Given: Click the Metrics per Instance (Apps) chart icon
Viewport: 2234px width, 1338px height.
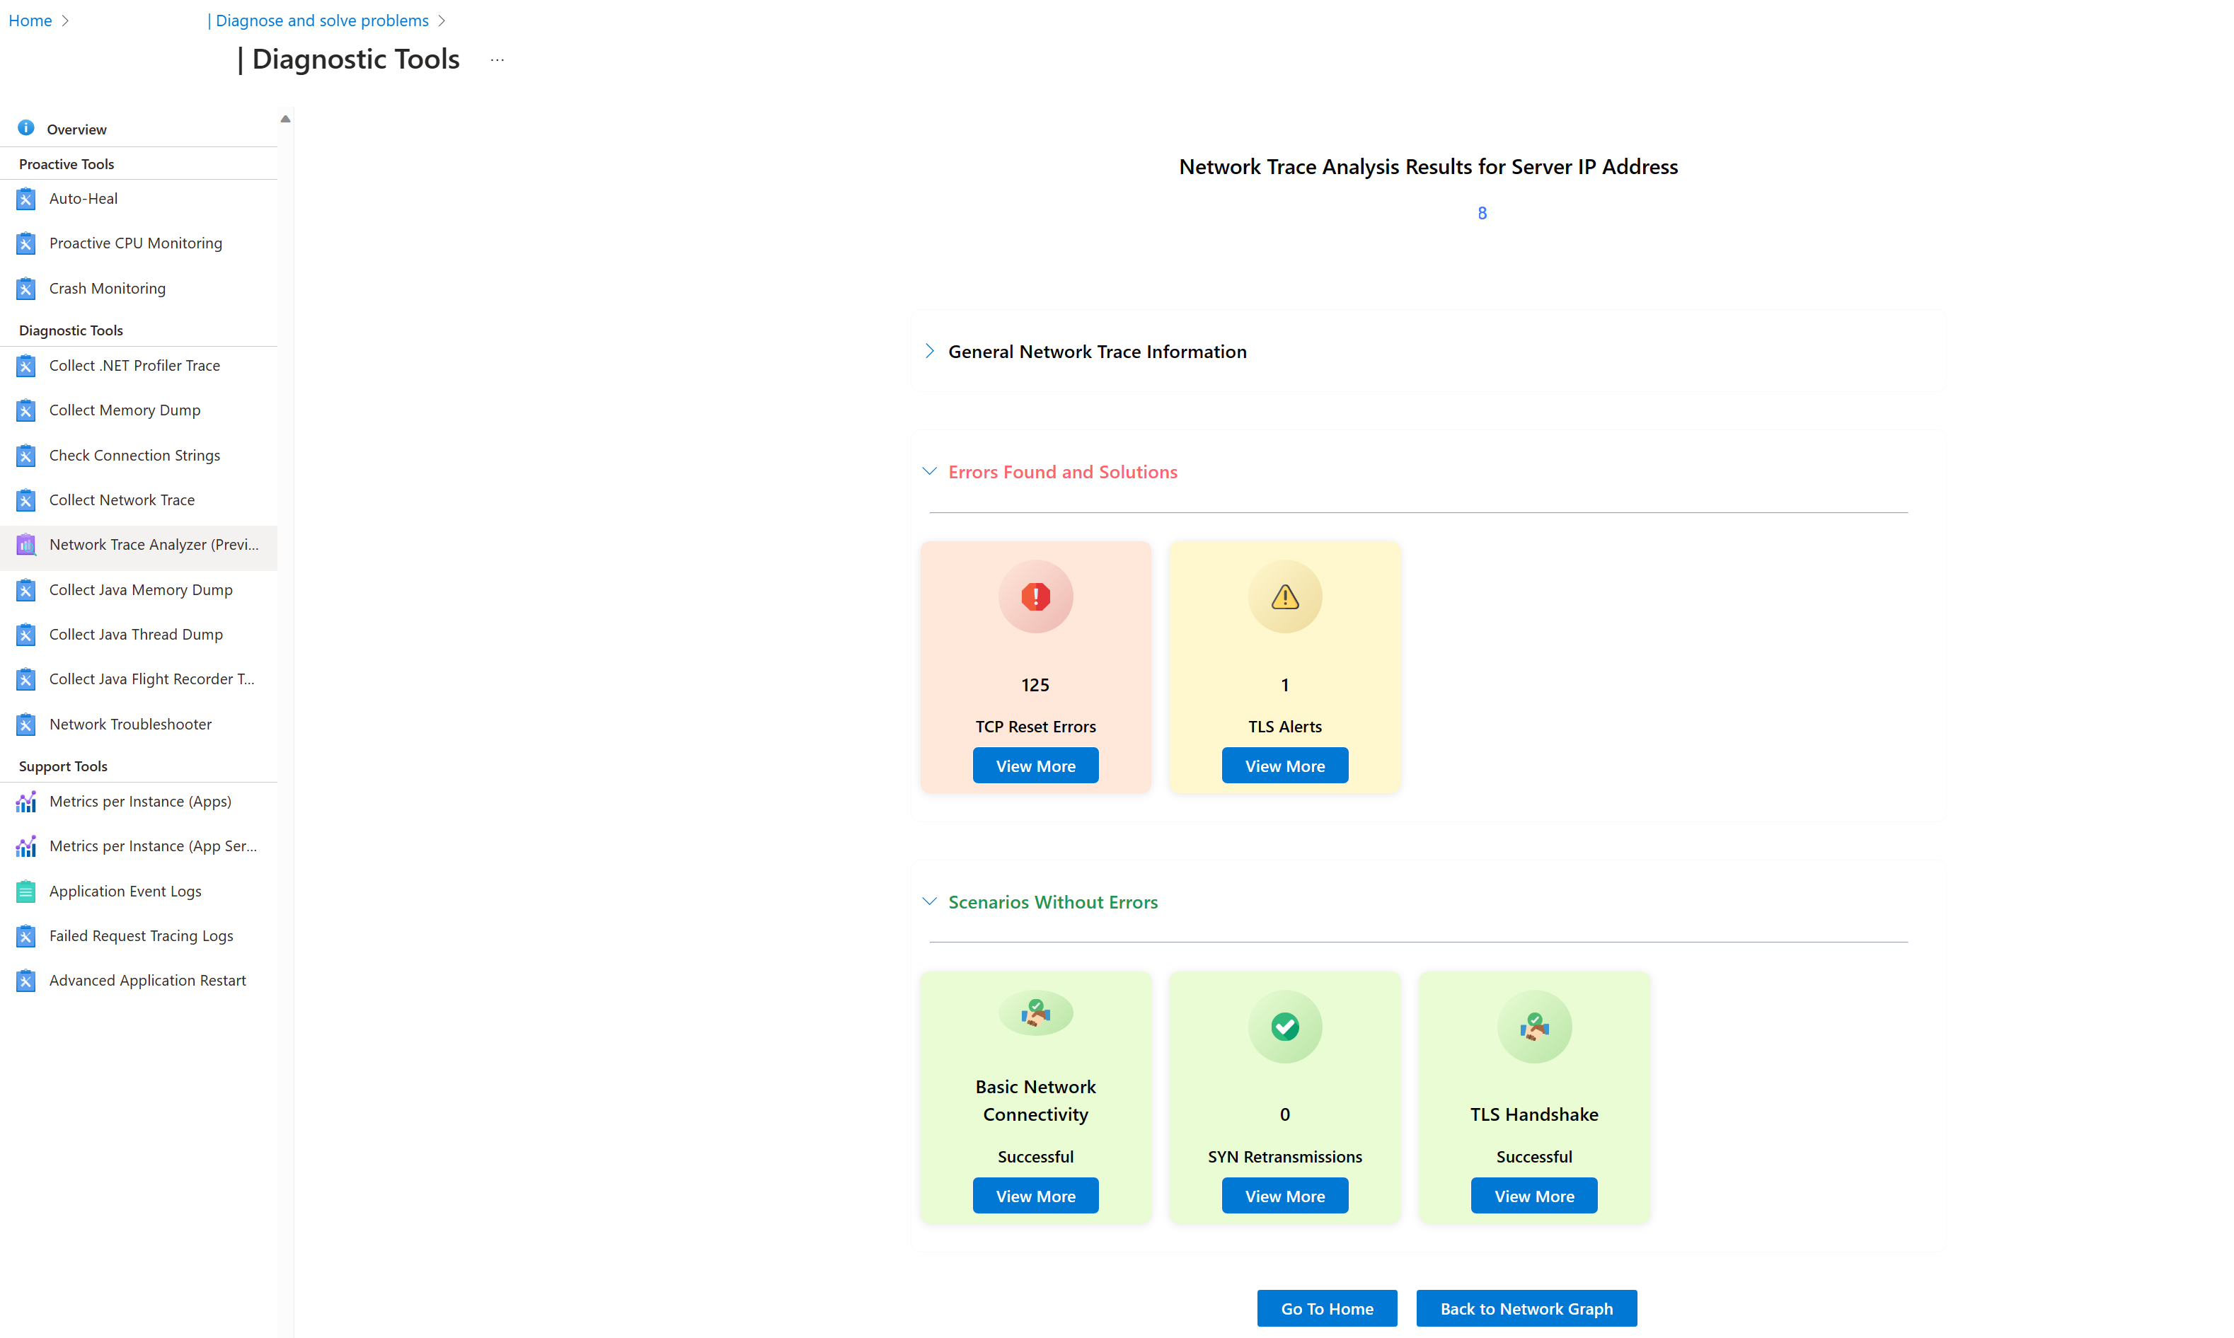Looking at the screenshot, I should (25, 802).
